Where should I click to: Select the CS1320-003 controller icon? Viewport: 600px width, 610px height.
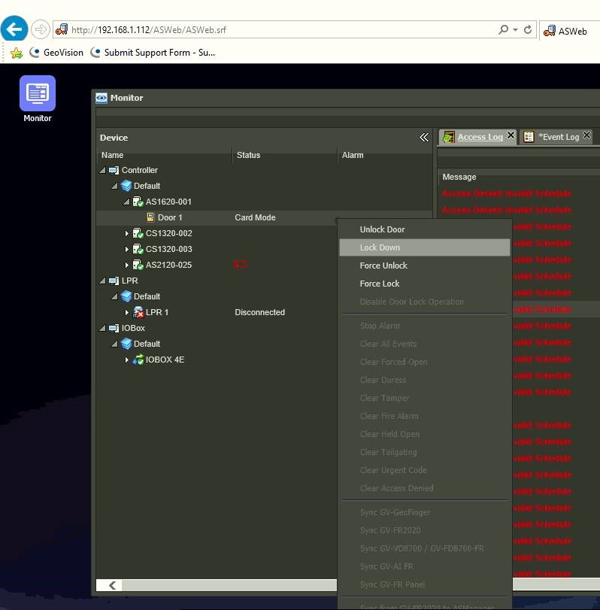[x=138, y=249]
